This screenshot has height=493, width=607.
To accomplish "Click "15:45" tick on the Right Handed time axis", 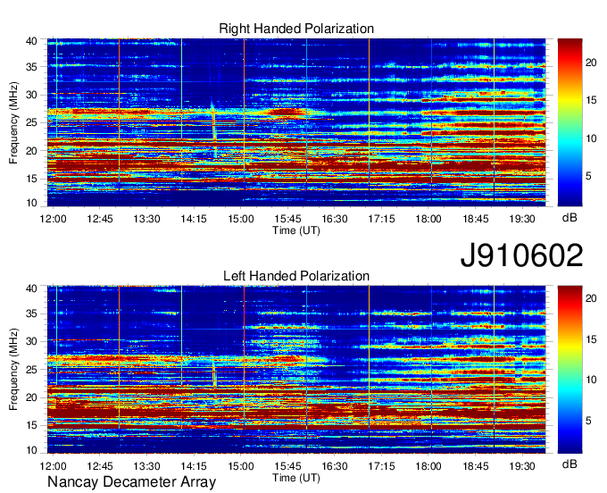I will [287, 219].
